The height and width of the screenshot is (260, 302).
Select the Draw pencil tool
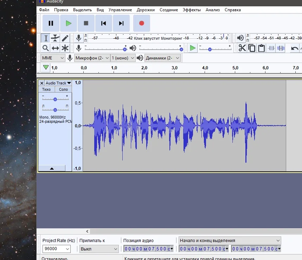coord(65,38)
